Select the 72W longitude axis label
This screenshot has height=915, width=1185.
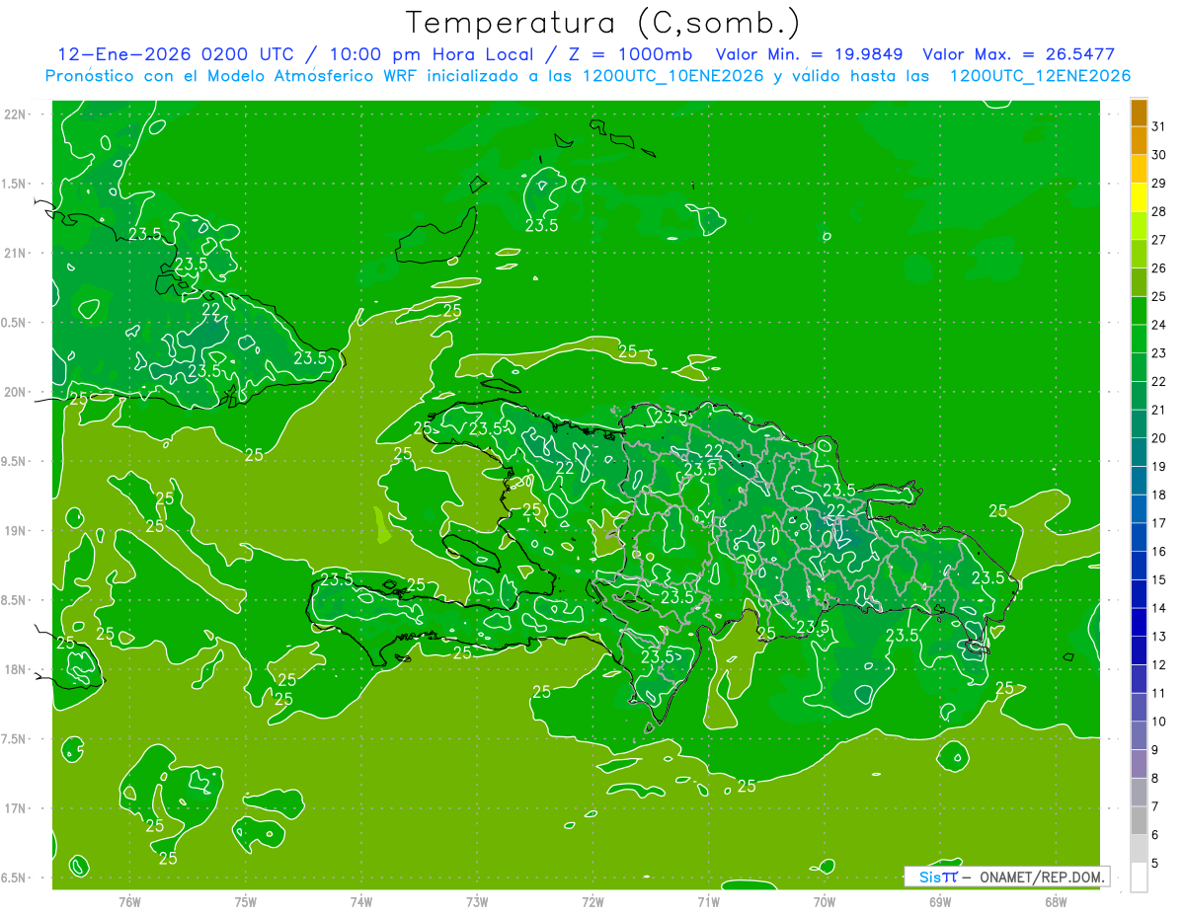(592, 902)
